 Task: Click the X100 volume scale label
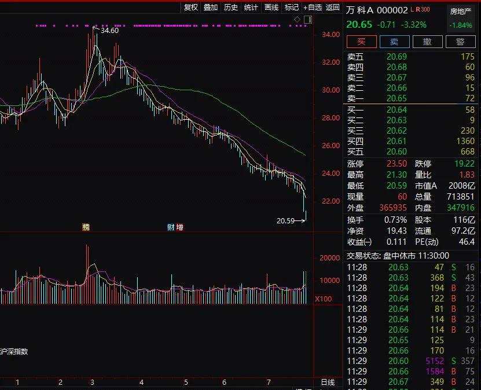tap(324, 299)
